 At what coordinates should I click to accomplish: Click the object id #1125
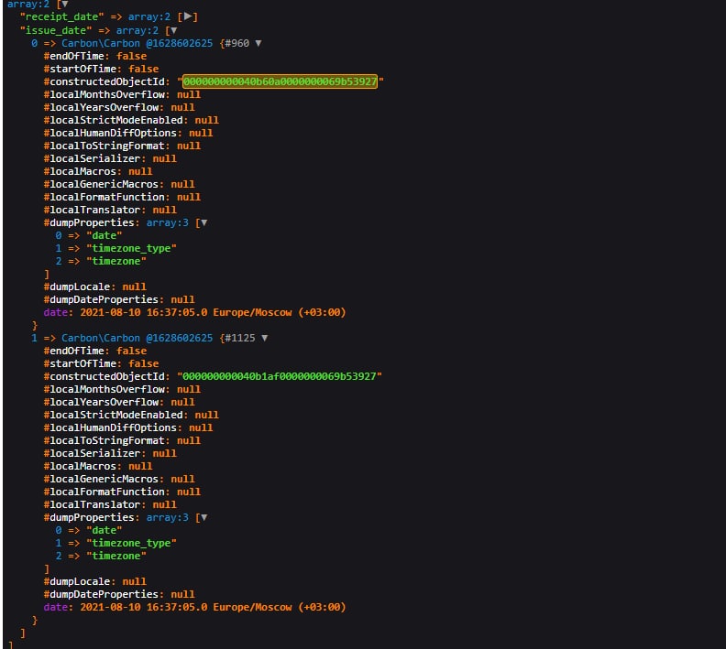click(x=240, y=338)
